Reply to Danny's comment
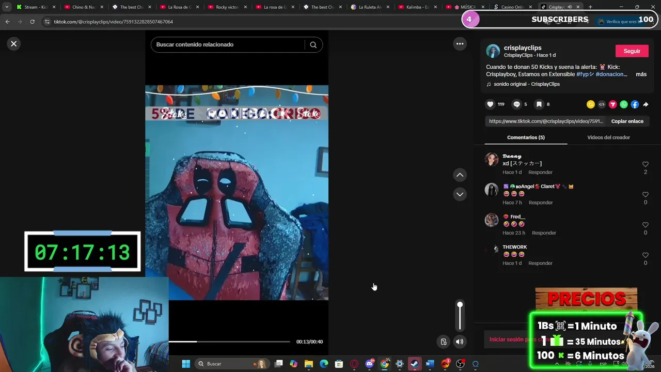The height and width of the screenshot is (372, 661). click(540, 173)
